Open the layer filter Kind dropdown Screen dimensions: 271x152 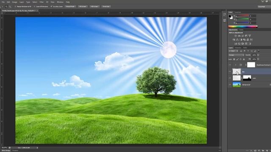[x=233, y=51]
